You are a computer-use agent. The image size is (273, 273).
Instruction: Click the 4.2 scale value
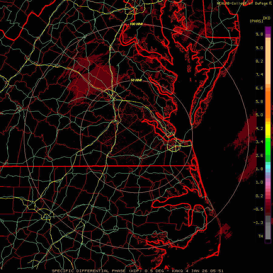point(259,129)
